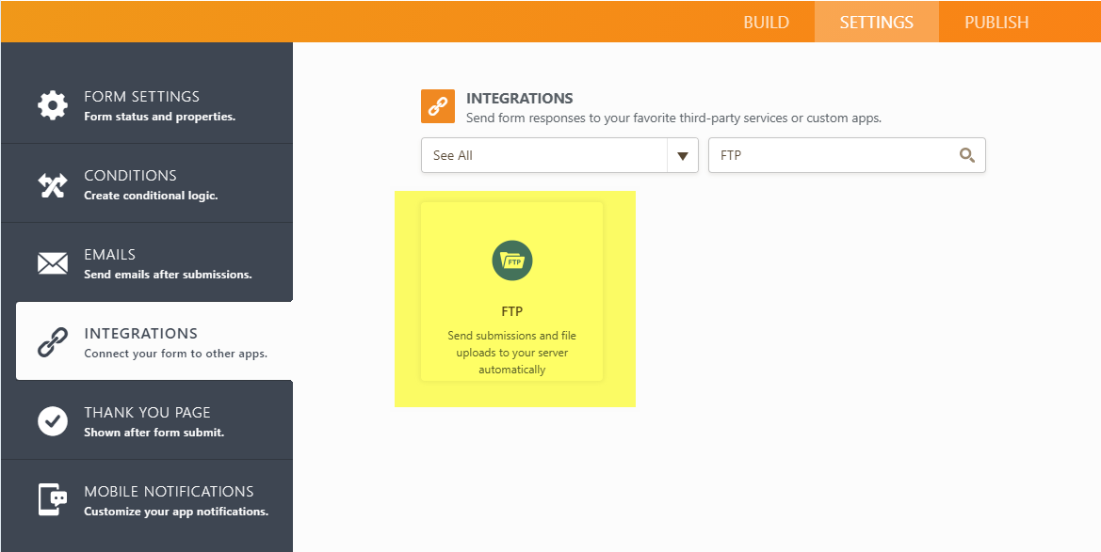Click the Emails envelope icon
Viewport: 1101px width, 552px height.
point(53,263)
